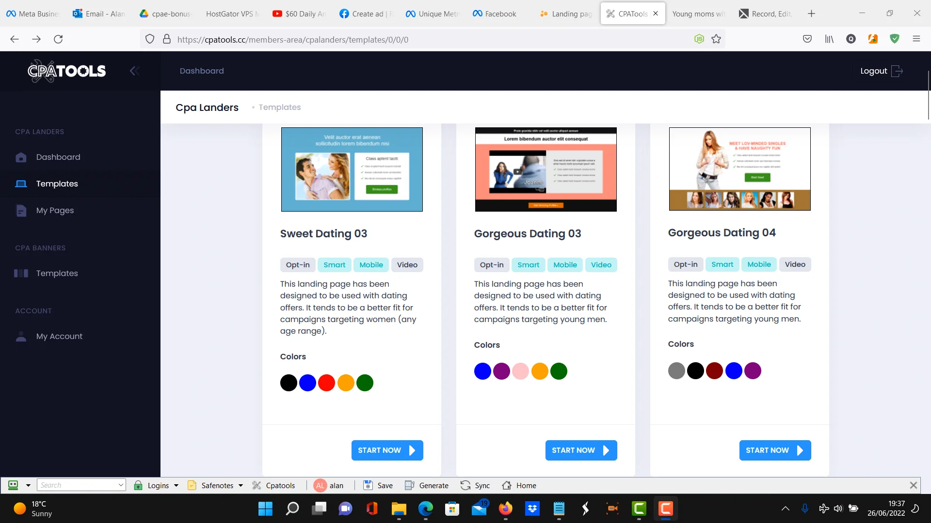Open the password toolbar Search combo box
931x523 pixels.
point(81,485)
